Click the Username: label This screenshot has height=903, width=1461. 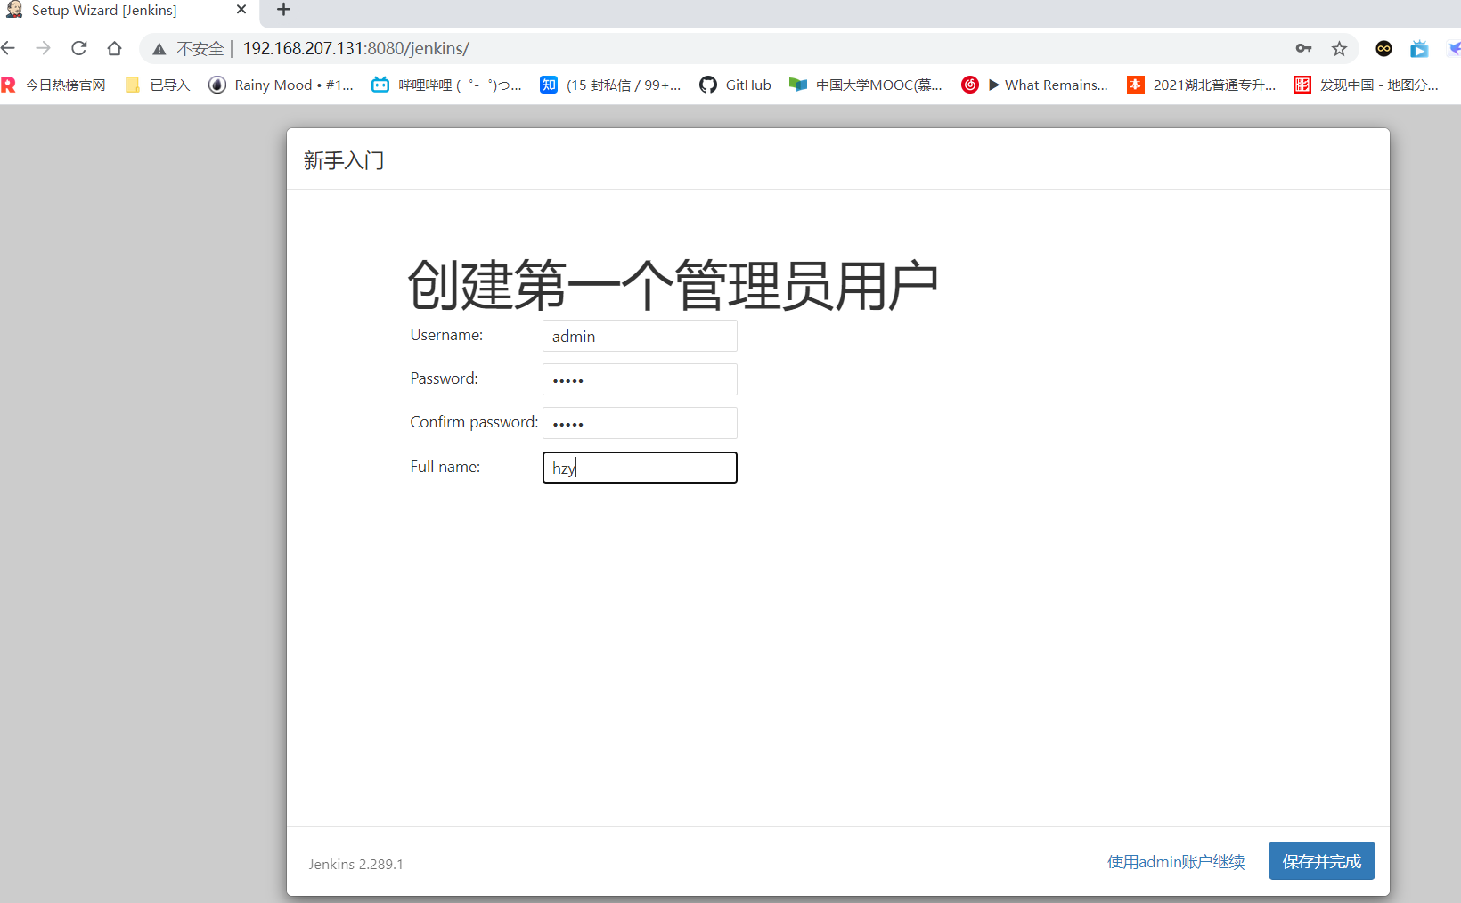[446, 335]
